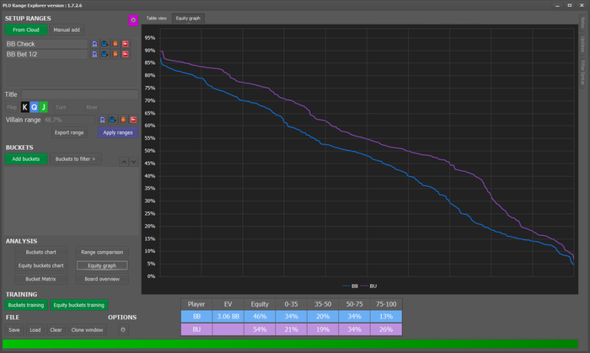Open the Options gear icon
The height and width of the screenshot is (353, 590).
123,329
